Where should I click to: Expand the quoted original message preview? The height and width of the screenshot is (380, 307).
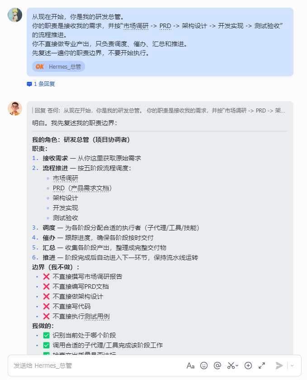pyautogui.click(x=158, y=108)
